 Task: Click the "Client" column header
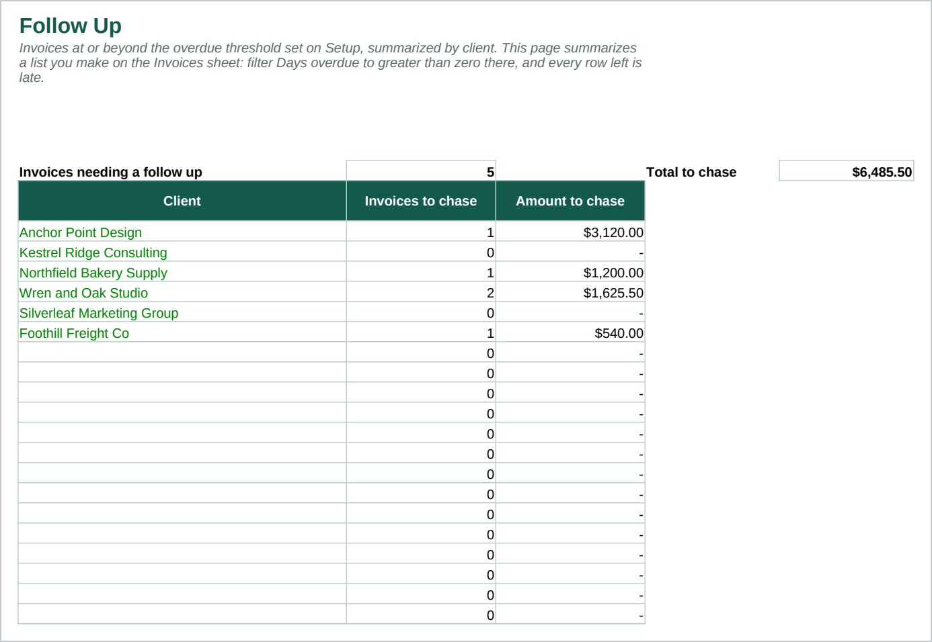coord(182,201)
